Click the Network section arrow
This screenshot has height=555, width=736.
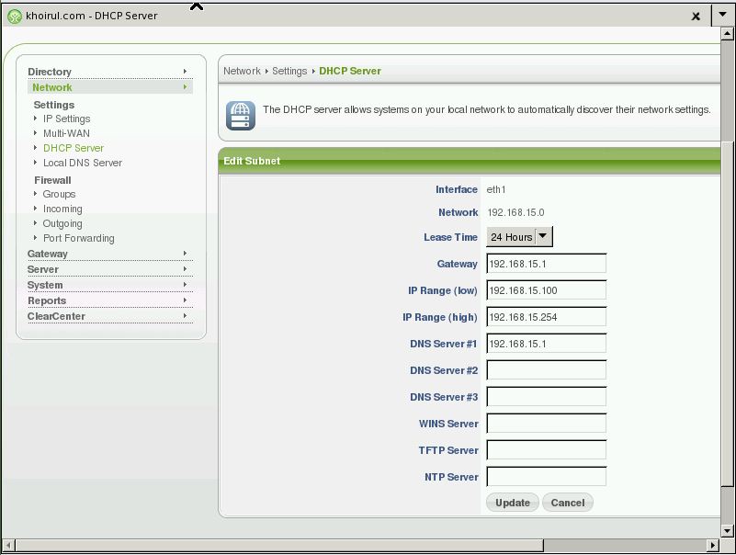coord(185,87)
